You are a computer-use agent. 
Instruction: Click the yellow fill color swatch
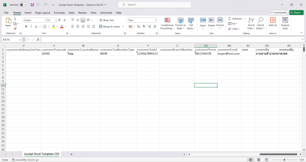coord(53,27)
